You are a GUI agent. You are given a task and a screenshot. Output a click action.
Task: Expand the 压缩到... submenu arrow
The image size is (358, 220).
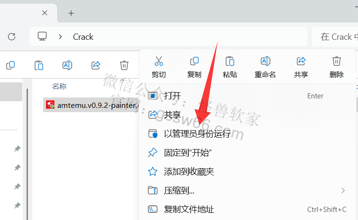(x=343, y=190)
